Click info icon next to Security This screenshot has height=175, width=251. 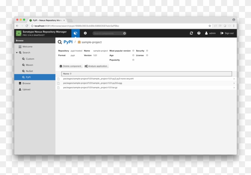point(147,51)
